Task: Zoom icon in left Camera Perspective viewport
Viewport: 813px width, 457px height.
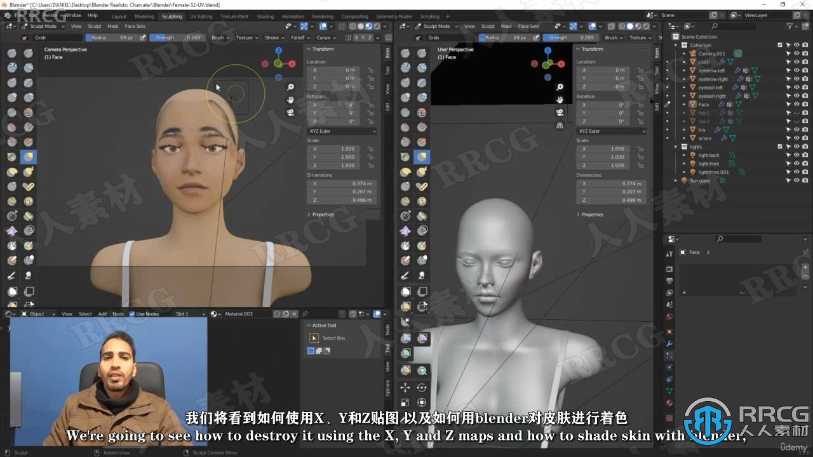Action: (290, 87)
